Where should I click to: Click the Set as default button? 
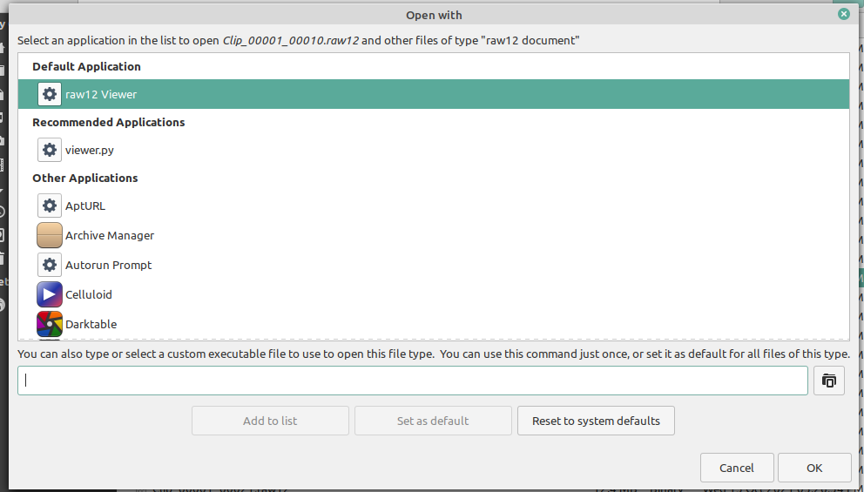[433, 421]
